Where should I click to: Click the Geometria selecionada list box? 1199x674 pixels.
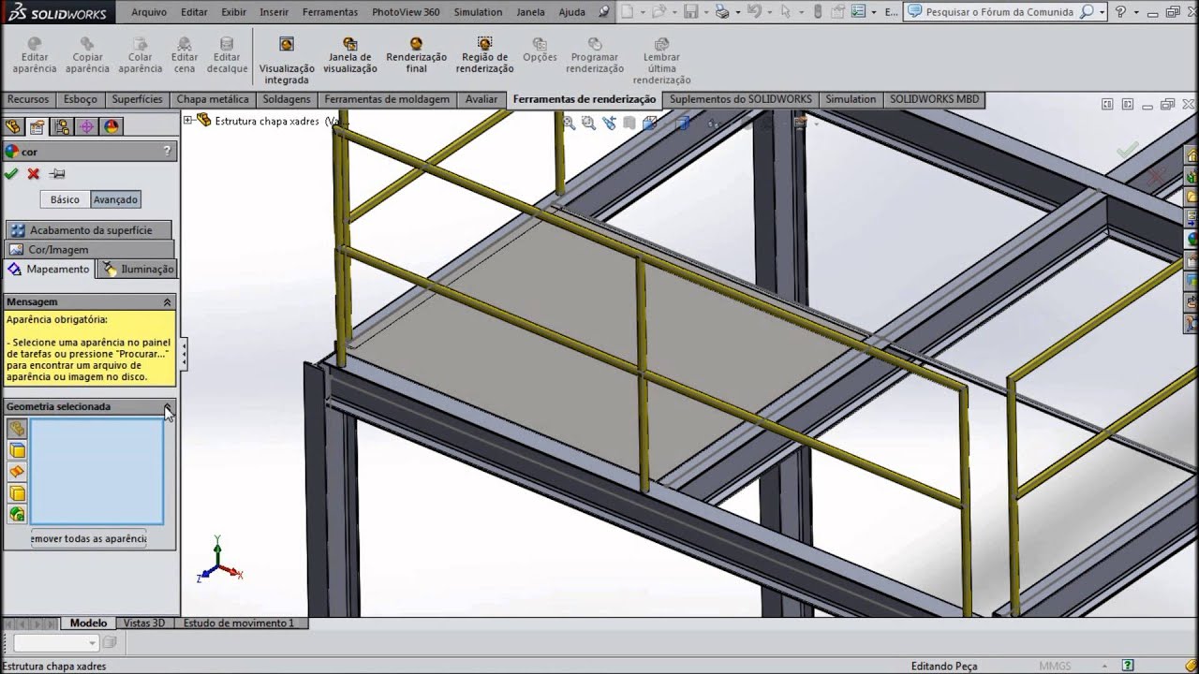(96, 471)
